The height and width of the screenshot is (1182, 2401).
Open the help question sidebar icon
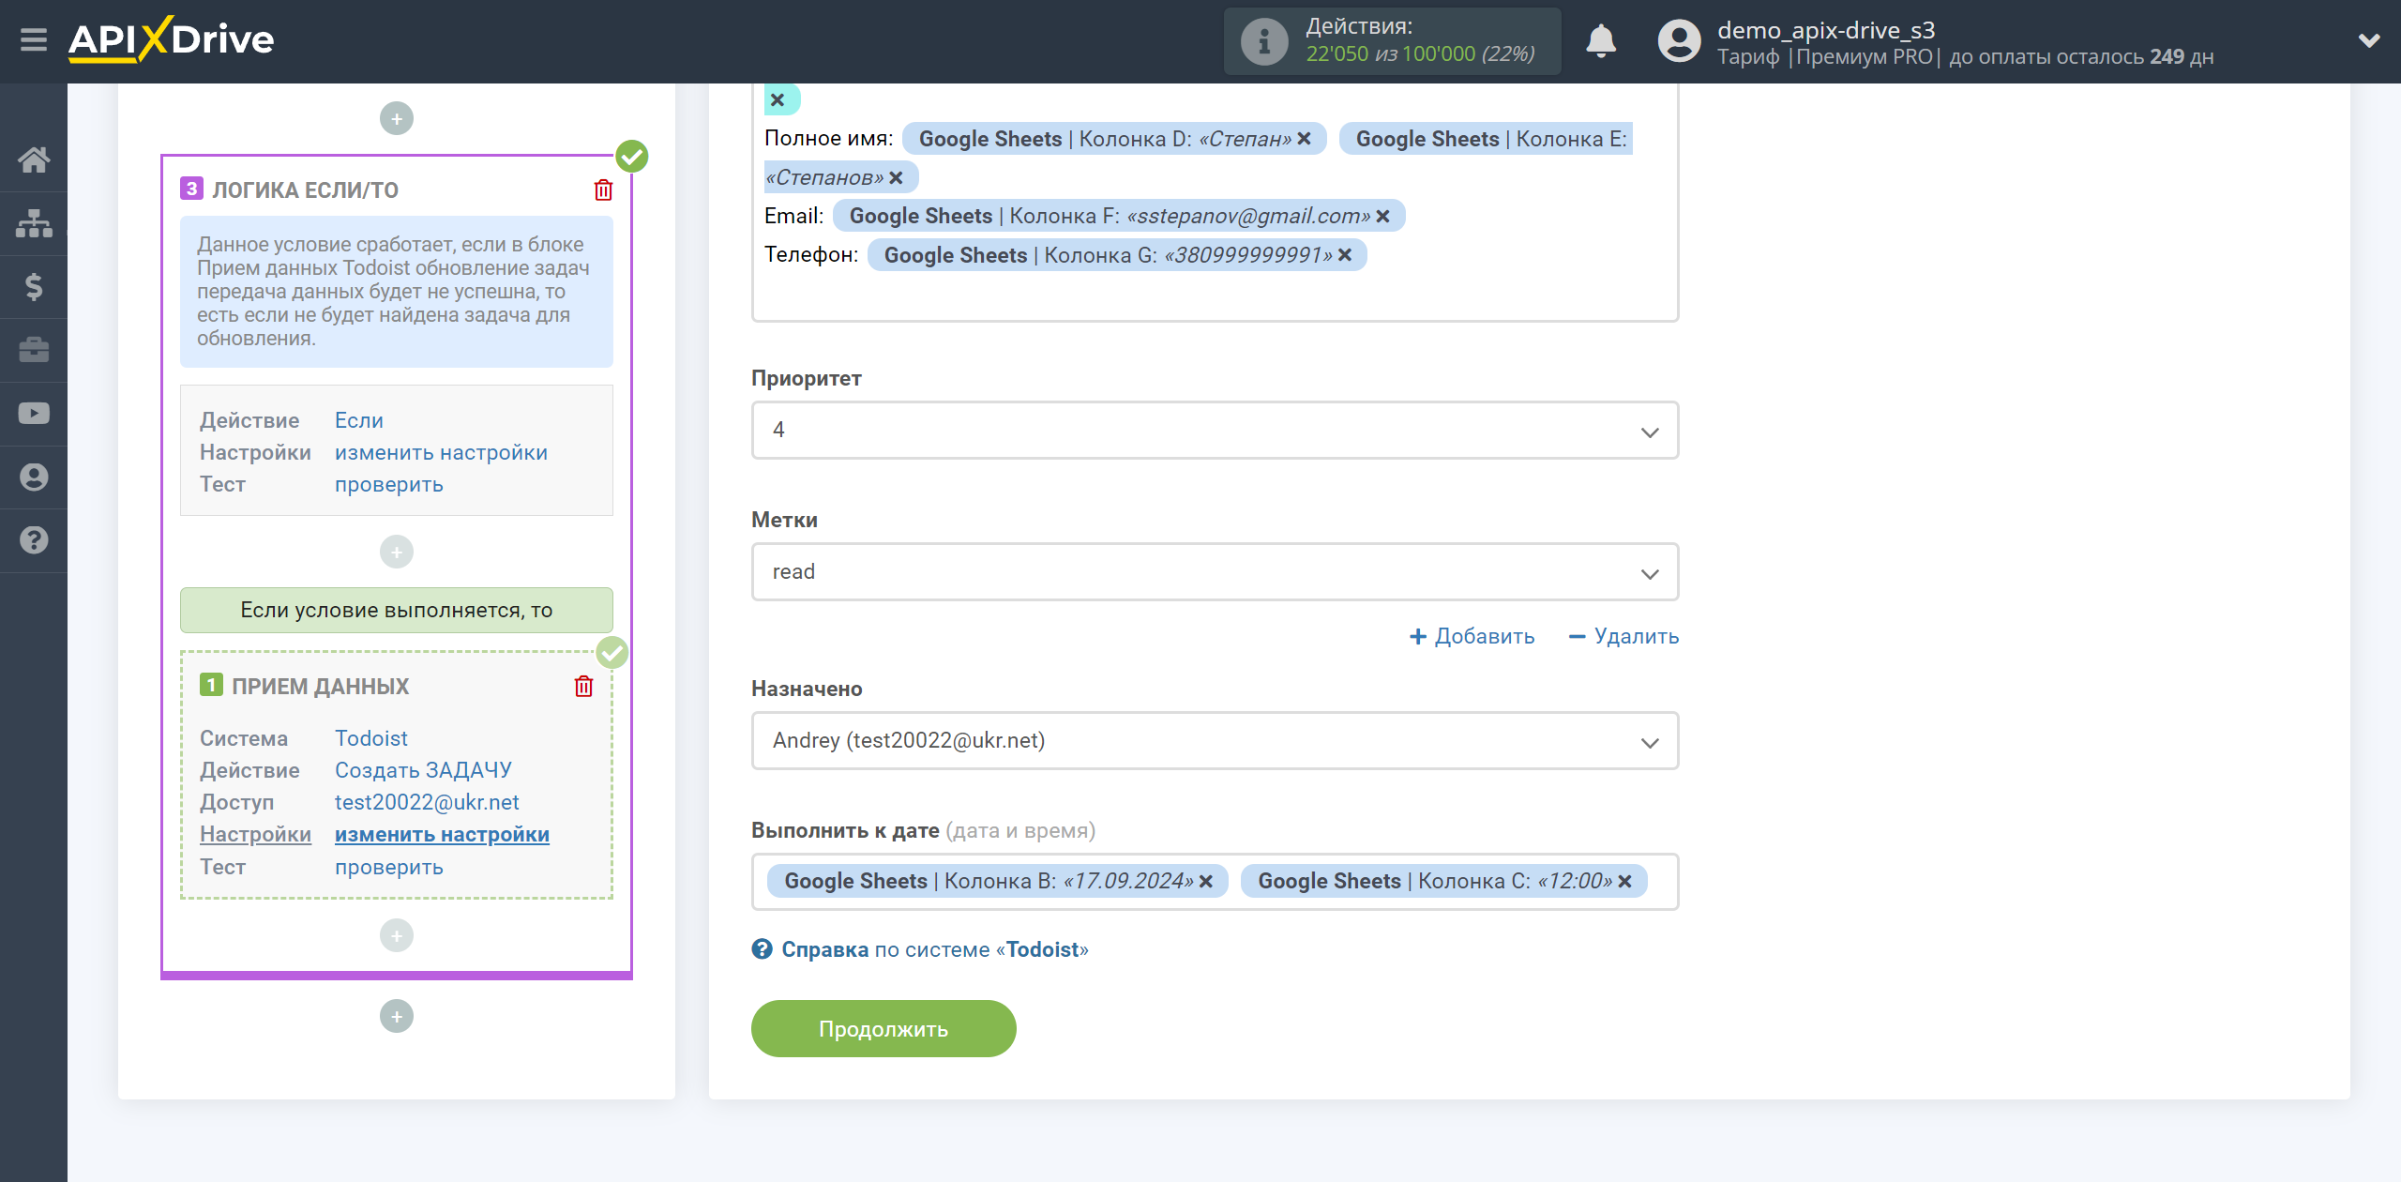[34, 540]
